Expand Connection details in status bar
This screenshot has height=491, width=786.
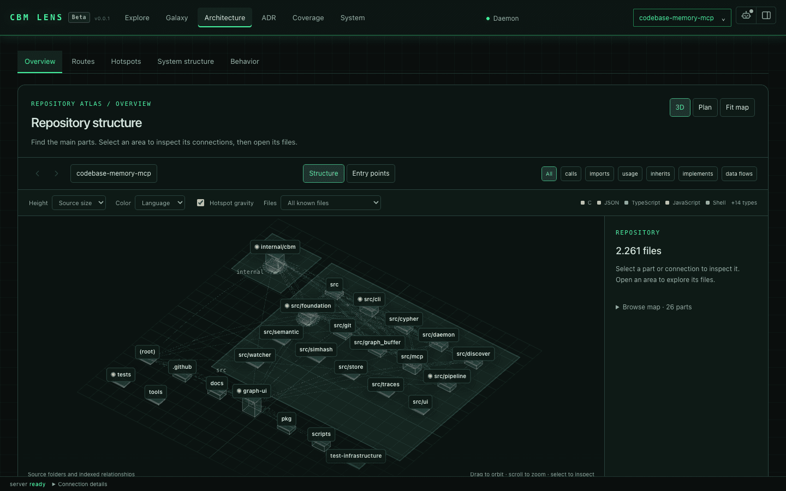[80, 484]
